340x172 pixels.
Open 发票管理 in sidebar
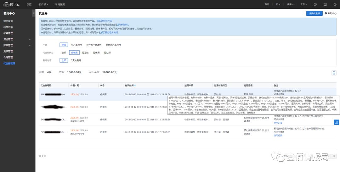(8, 51)
